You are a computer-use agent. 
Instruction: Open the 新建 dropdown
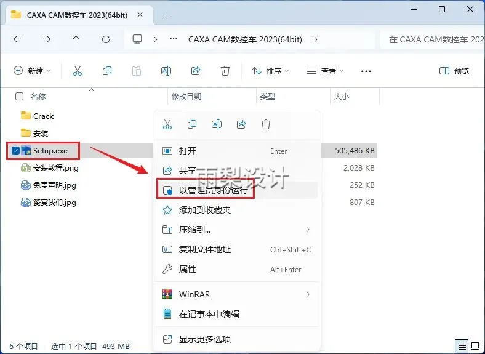click(x=32, y=71)
